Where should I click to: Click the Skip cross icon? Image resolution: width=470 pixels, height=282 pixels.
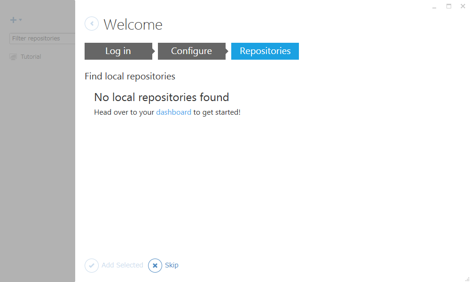click(x=155, y=266)
